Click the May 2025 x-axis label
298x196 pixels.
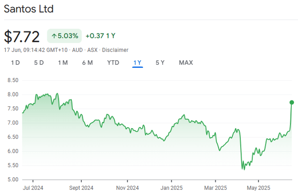click(x=259, y=188)
